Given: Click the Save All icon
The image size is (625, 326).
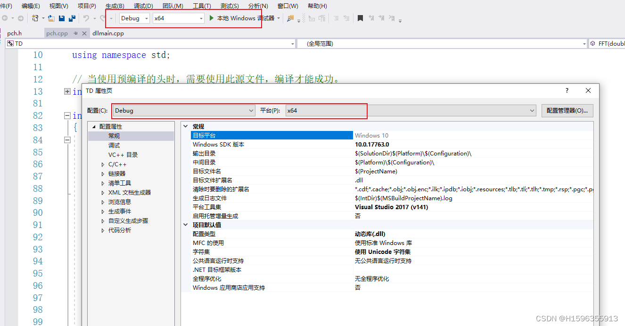Looking at the screenshot, I should [x=72, y=18].
